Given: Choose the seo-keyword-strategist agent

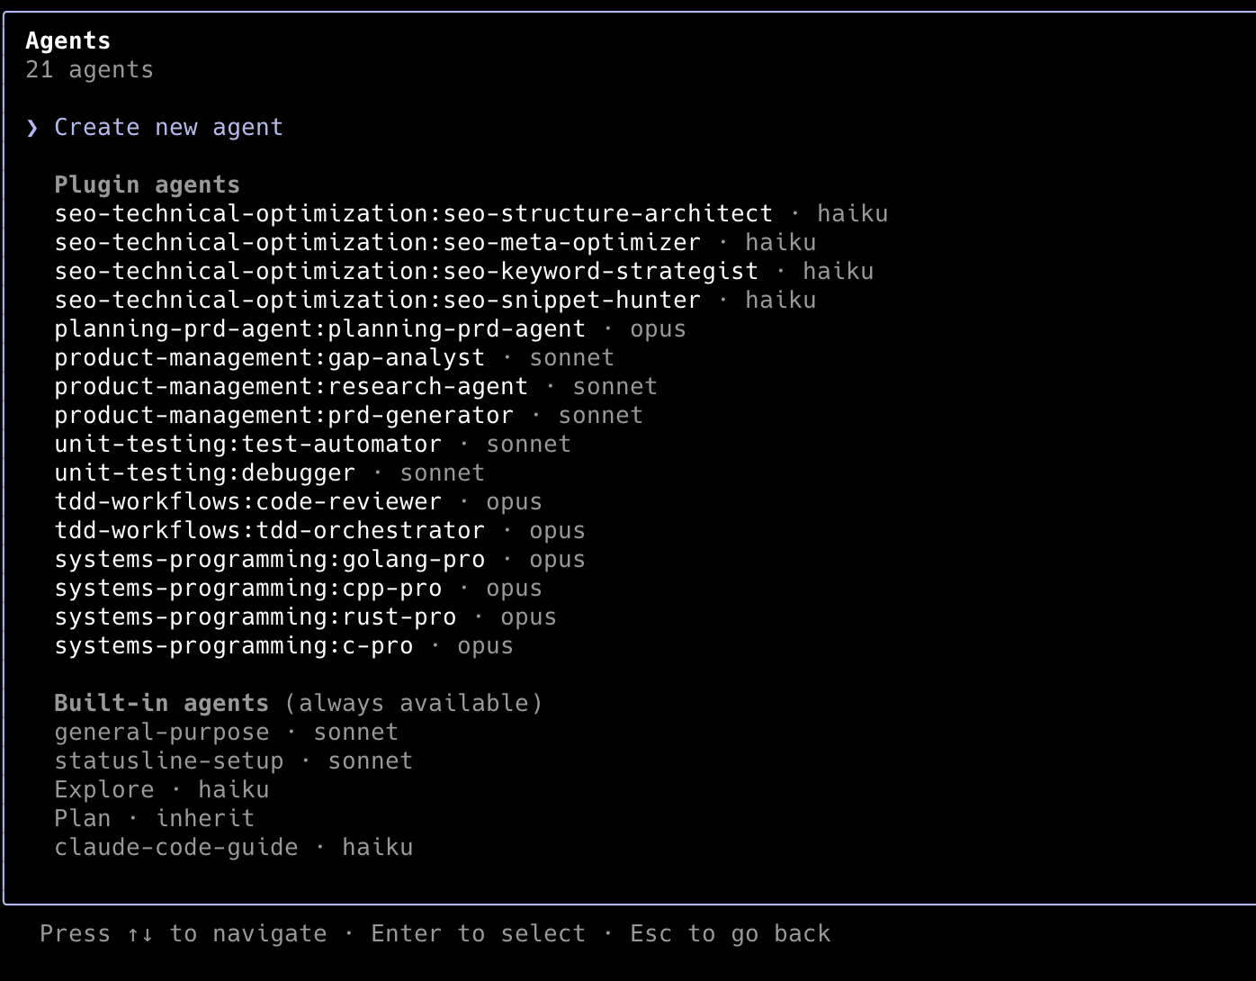Looking at the screenshot, I should click(406, 272).
